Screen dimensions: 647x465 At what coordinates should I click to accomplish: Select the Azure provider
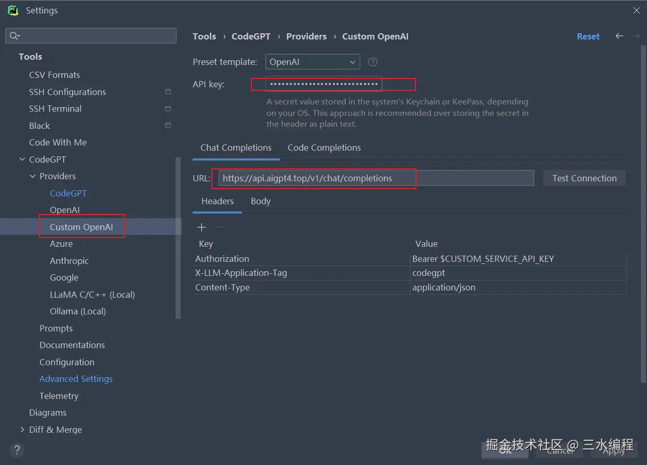[61, 244]
